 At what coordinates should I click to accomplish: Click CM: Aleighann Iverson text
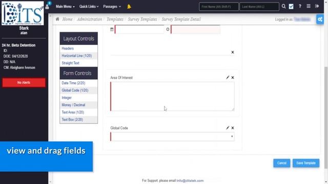click(x=19, y=67)
